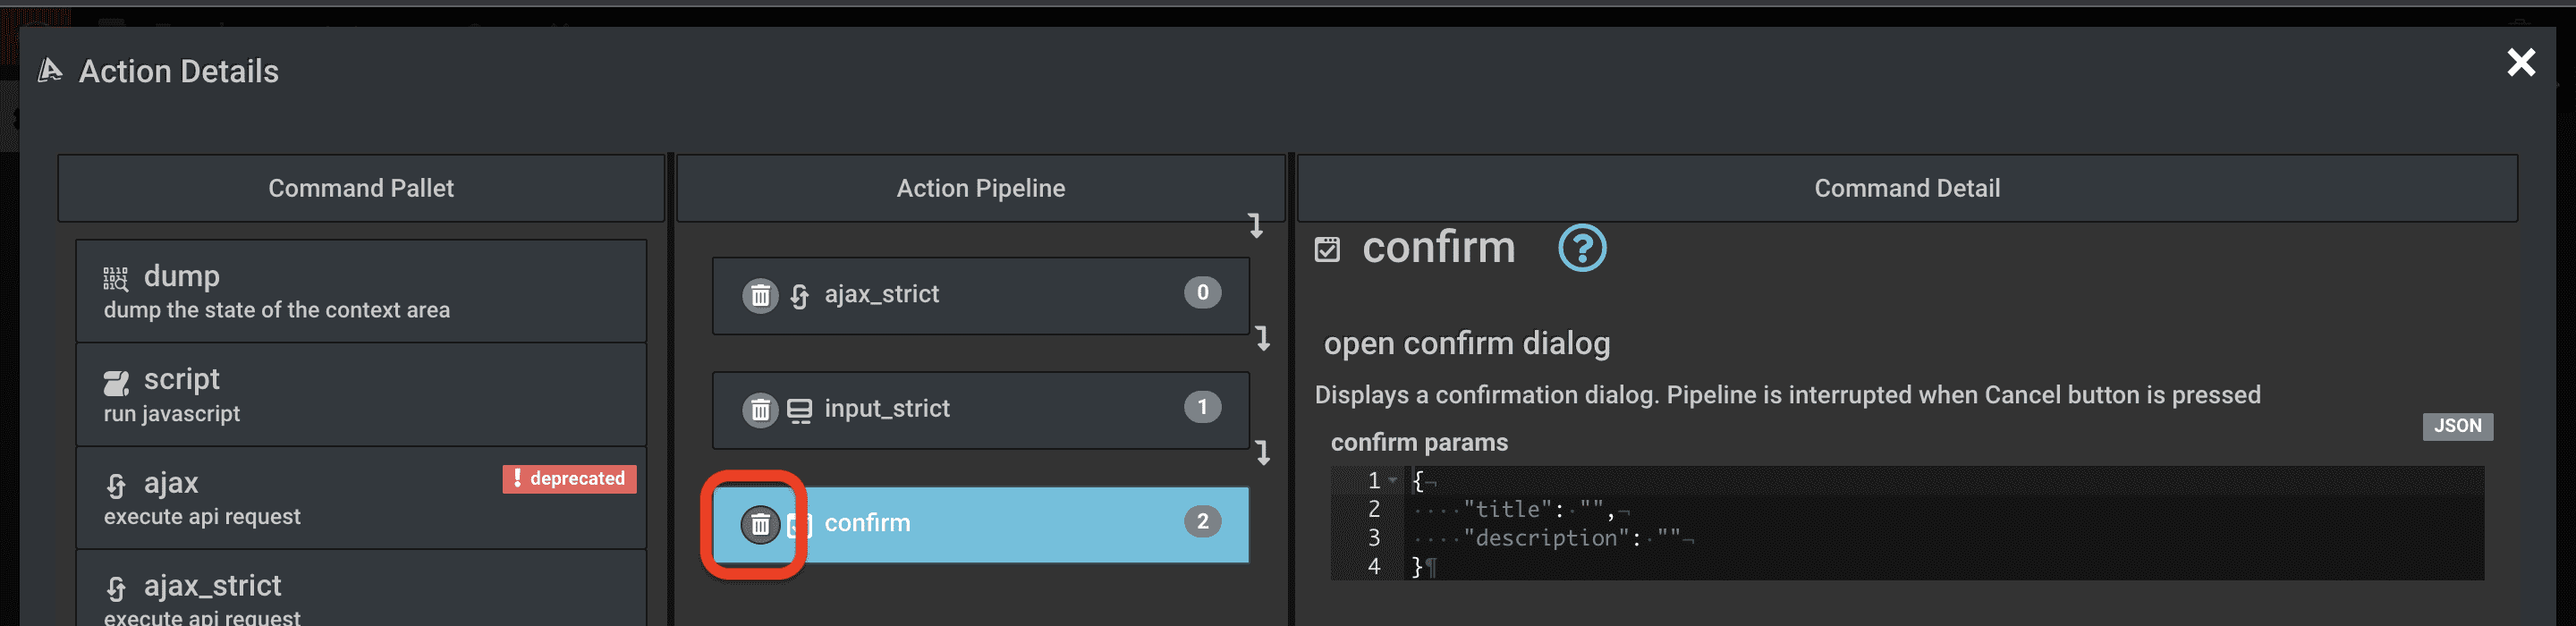This screenshot has width=2576, height=626.
Task: Select the script command in the pallet
Action: point(361,394)
